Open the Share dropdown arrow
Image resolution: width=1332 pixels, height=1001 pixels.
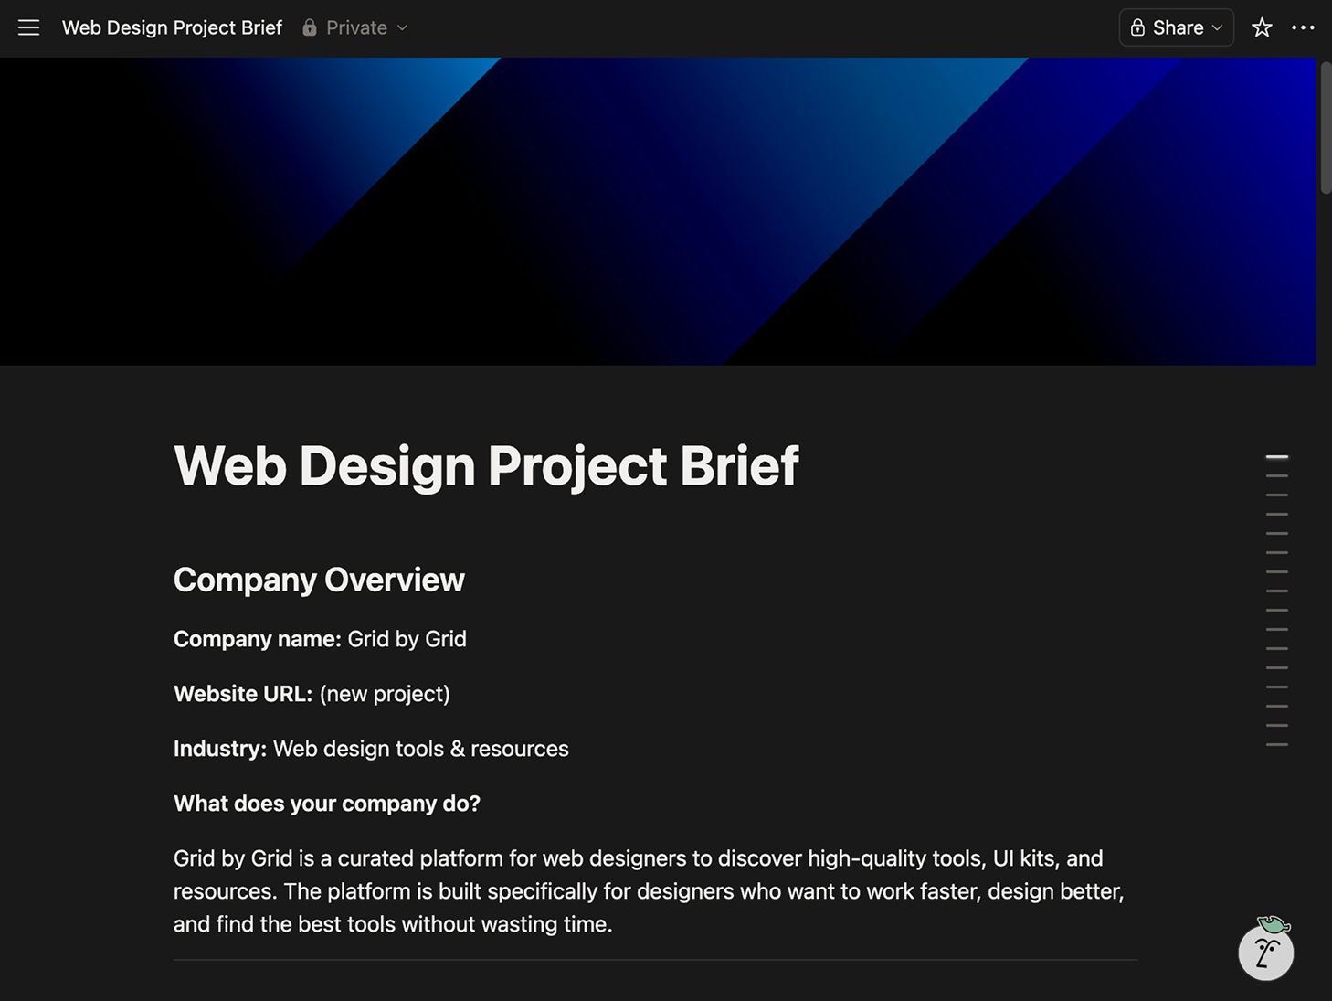click(1215, 27)
